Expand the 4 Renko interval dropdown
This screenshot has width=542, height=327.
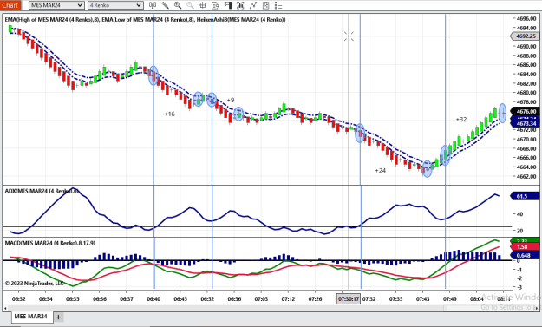click(x=115, y=5)
